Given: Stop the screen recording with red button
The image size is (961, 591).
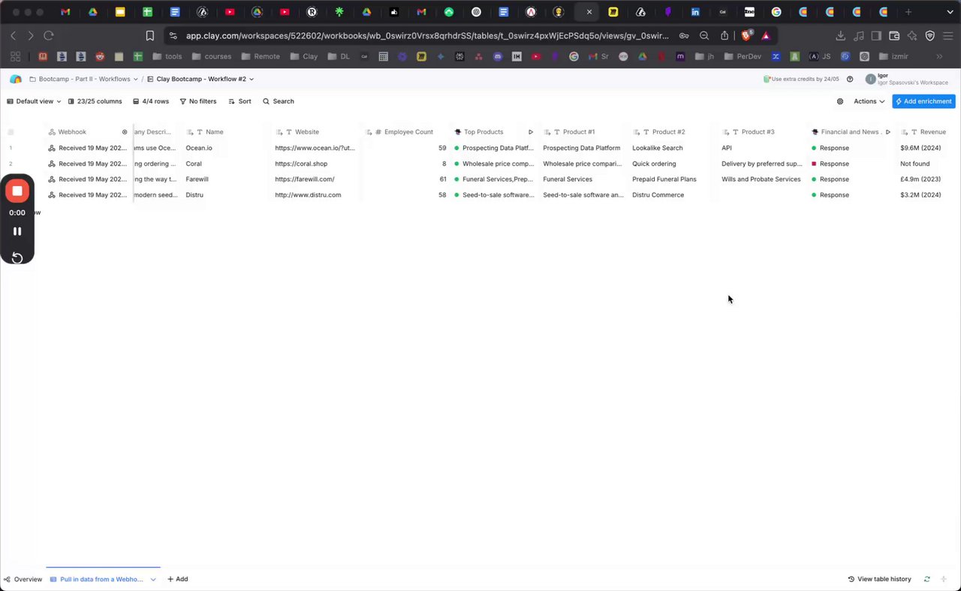Looking at the screenshot, I should point(17,191).
